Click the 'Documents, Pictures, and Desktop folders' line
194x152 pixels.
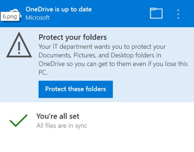pyautogui.click(x=100, y=55)
